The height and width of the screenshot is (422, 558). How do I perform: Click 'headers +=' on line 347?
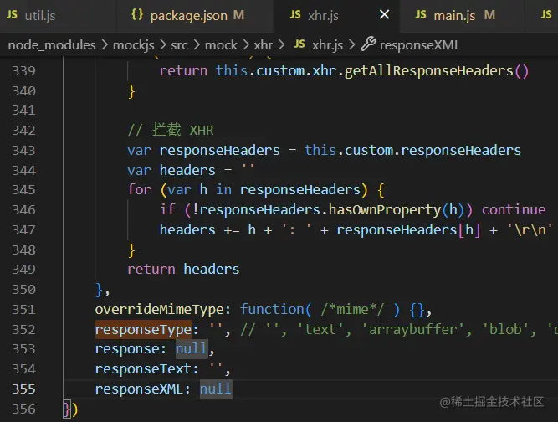point(200,230)
